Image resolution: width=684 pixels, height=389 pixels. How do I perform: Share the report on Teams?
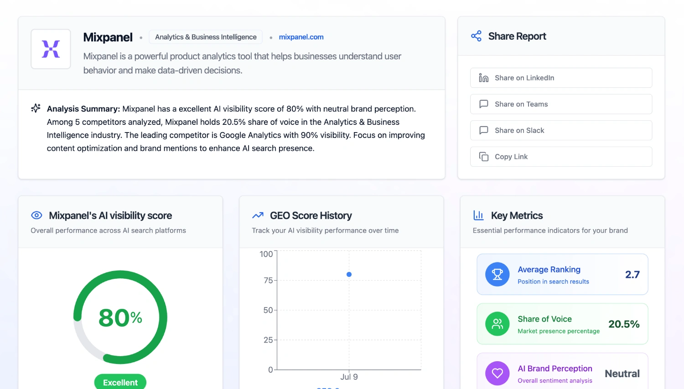click(561, 104)
